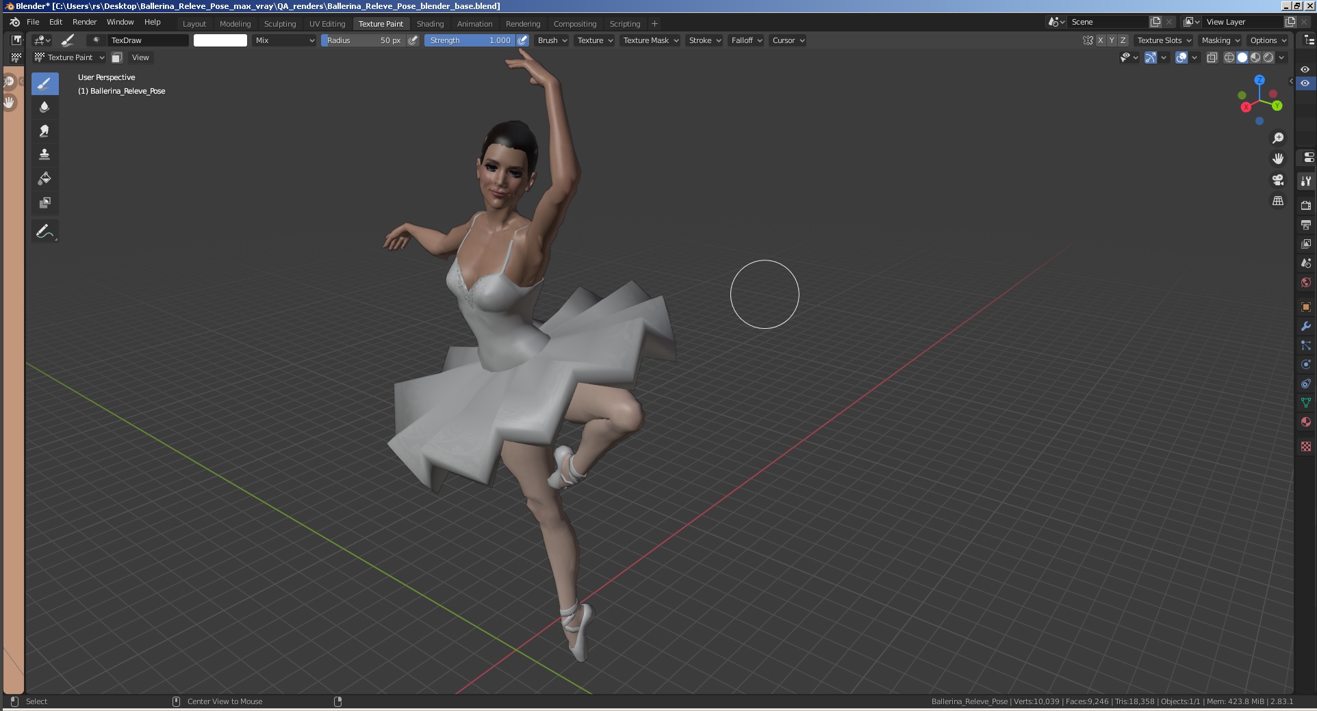Open shading options dropdown arrow

pos(1281,57)
